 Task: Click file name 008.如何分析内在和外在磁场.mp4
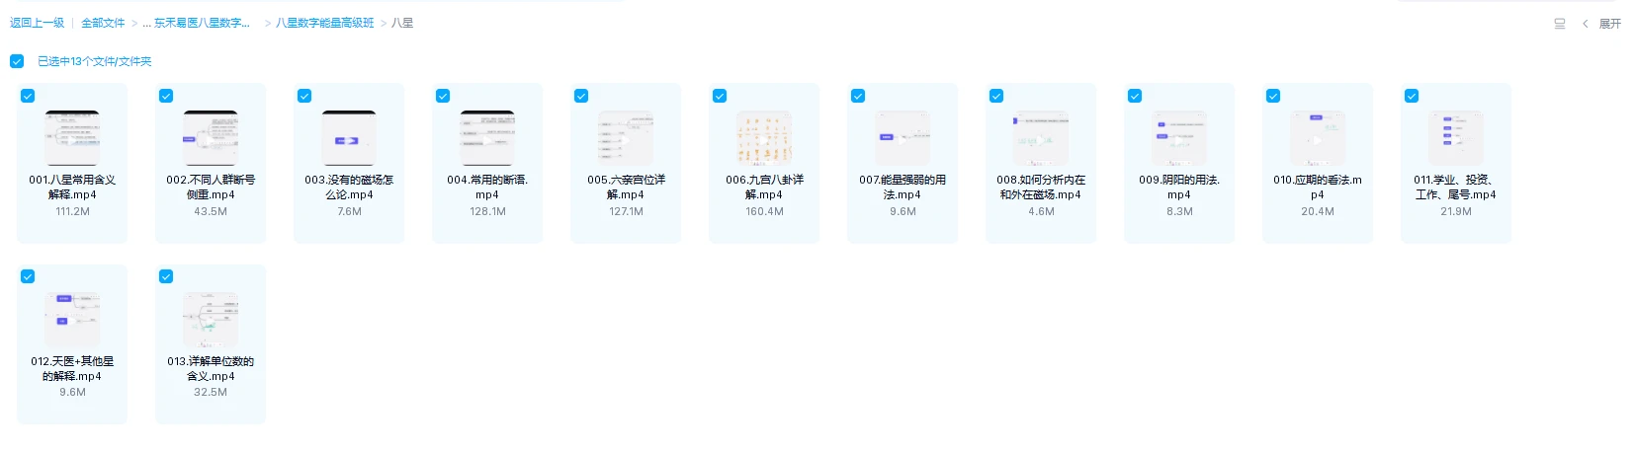(x=1041, y=188)
